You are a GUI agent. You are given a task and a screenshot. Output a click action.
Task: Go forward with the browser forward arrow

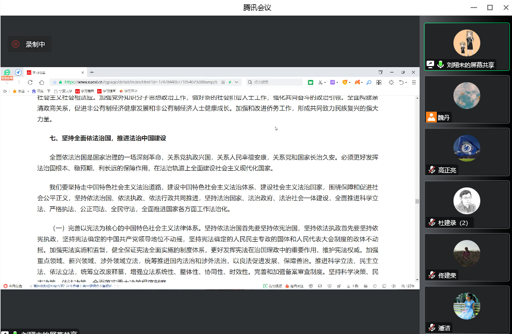tap(19, 82)
